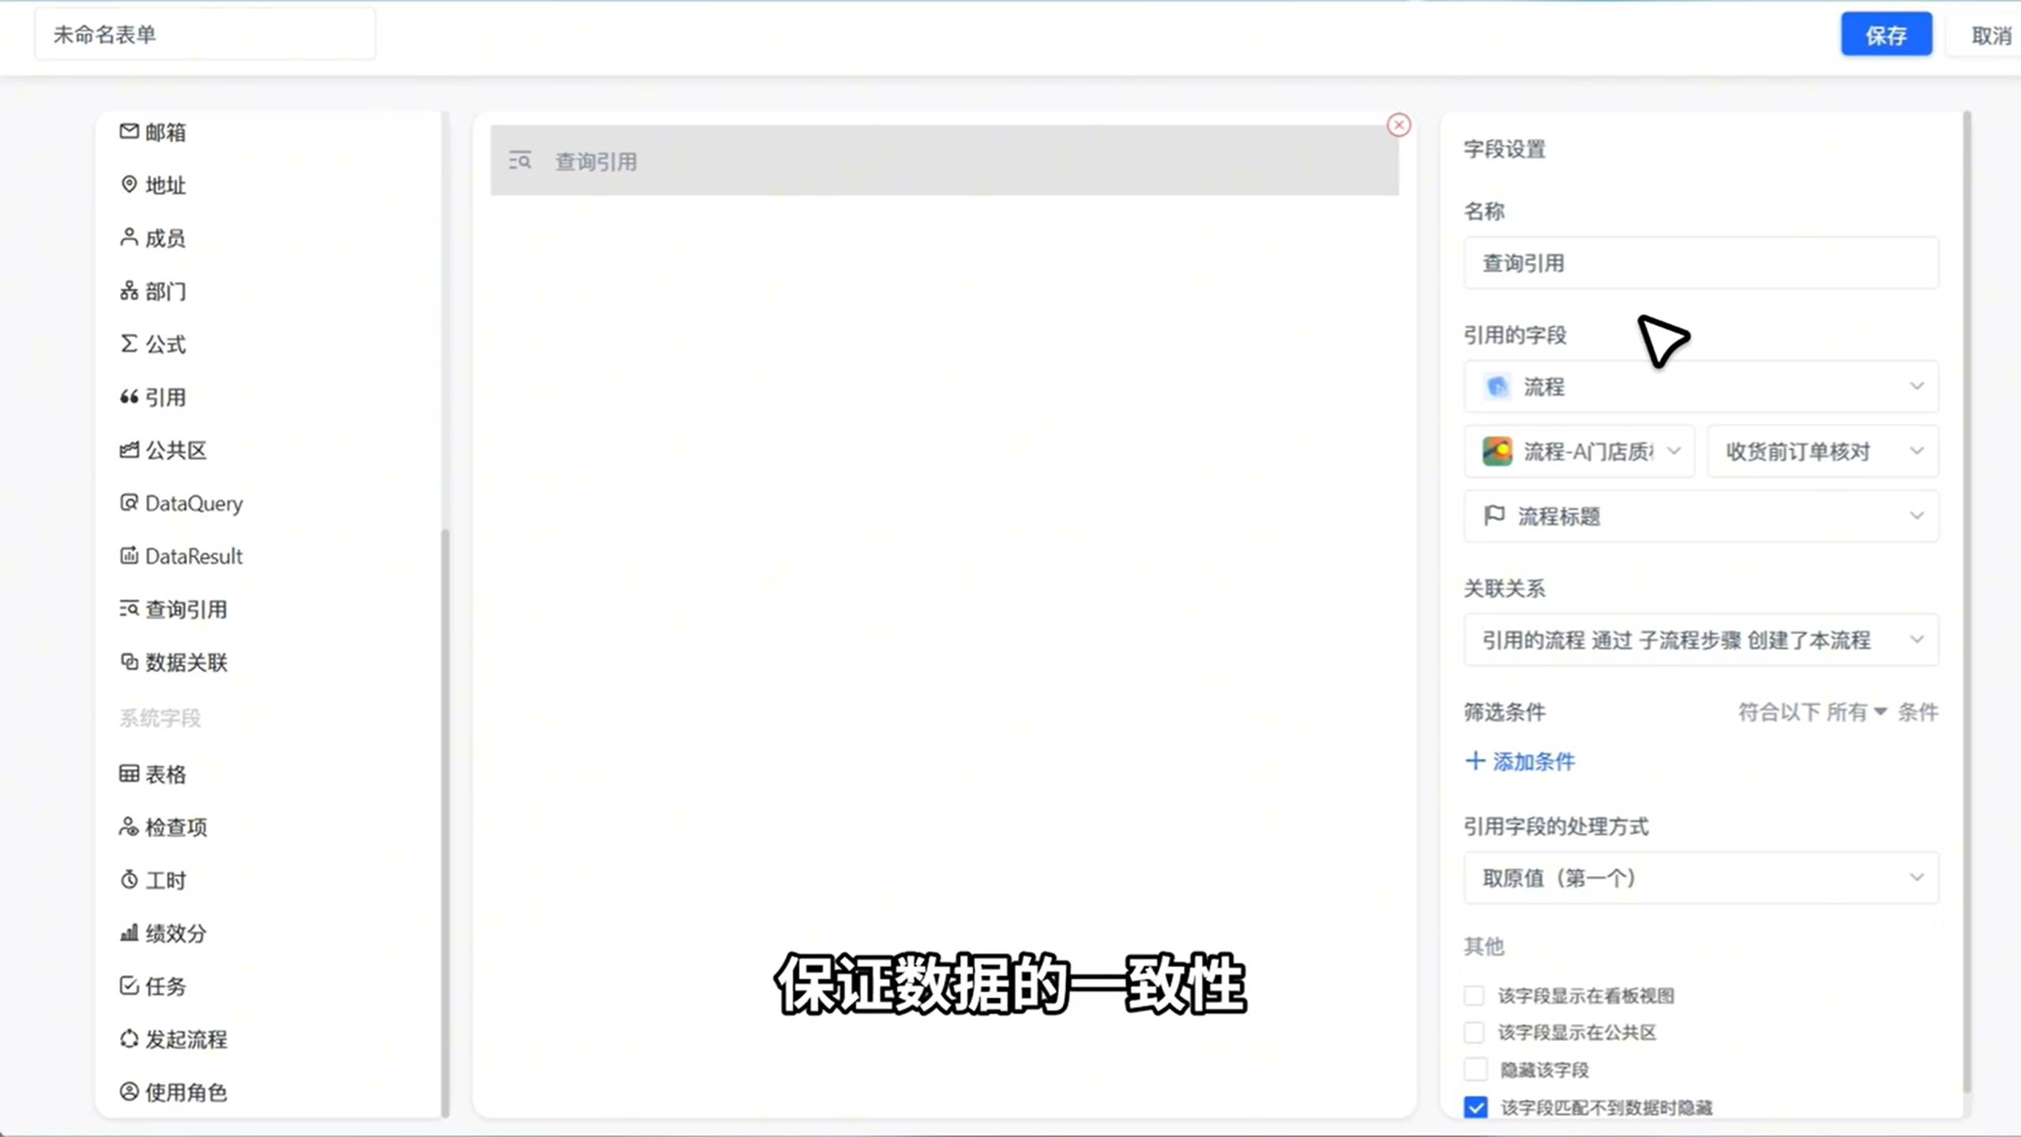
Task: Add the 发起流程 system field
Action: point(186,1039)
